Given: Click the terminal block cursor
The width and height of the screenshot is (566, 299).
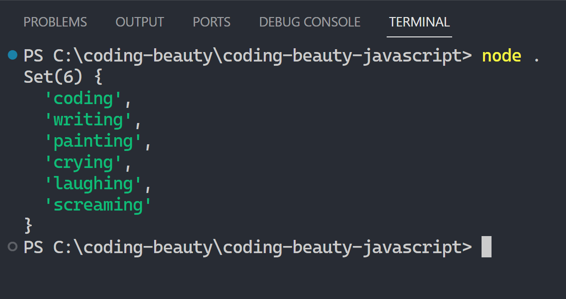Looking at the screenshot, I should tap(487, 247).
